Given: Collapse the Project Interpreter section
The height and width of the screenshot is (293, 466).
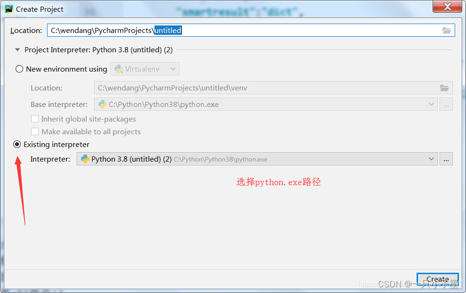Looking at the screenshot, I should click(17, 49).
